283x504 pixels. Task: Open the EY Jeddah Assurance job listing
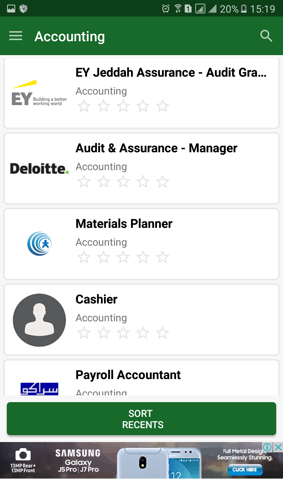[171, 72]
